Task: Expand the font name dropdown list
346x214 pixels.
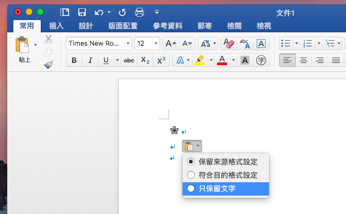Action: pyautogui.click(x=128, y=43)
